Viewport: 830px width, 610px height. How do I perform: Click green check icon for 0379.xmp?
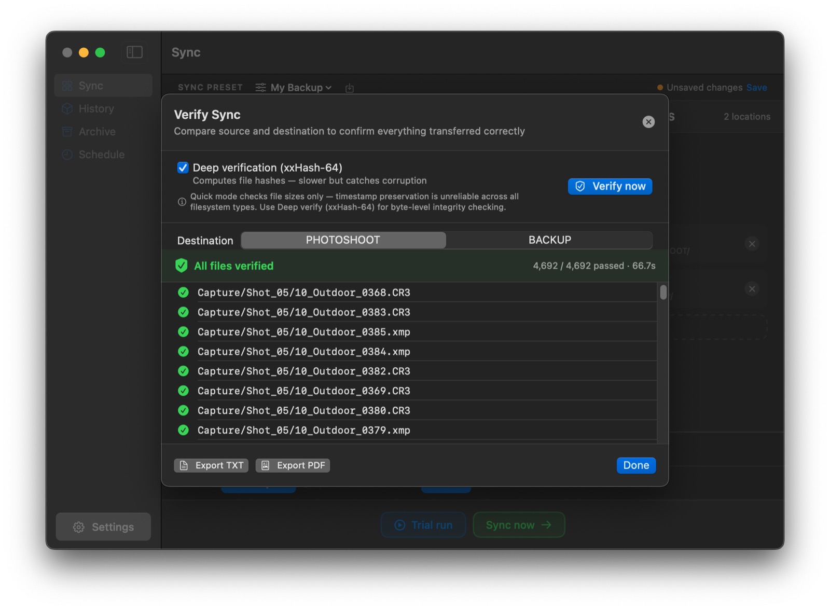click(183, 431)
